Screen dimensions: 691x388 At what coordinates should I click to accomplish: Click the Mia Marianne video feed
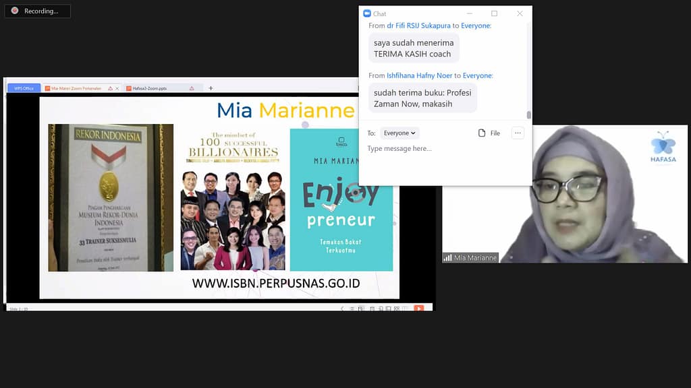[x=565, y=194]
